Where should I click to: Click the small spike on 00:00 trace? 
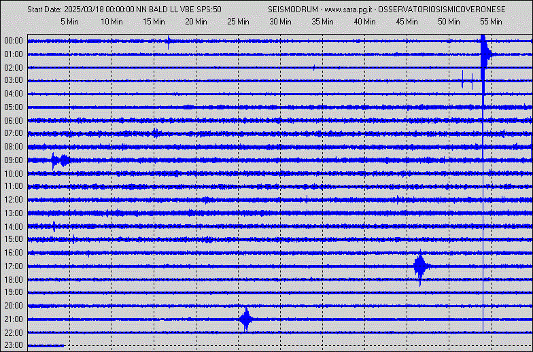tap(169, 42)
